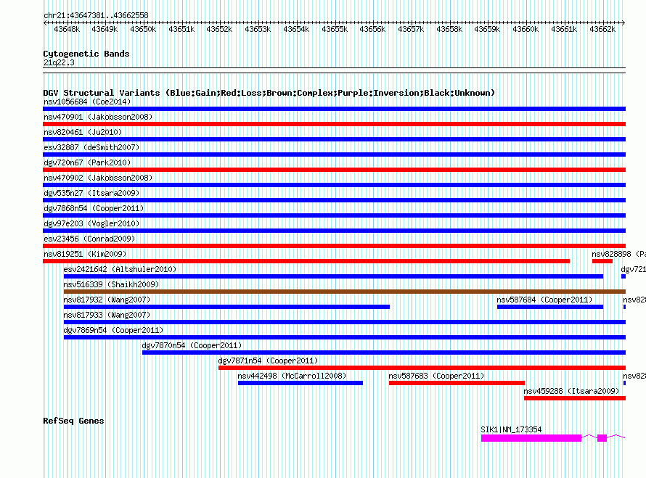Select the dgv7869n54 (Cooper2011) blue bar
This screenshot has height=478, width=646.
coord(345,337)
